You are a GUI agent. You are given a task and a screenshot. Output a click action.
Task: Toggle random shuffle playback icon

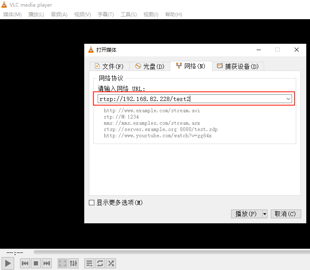click(111, 263)
